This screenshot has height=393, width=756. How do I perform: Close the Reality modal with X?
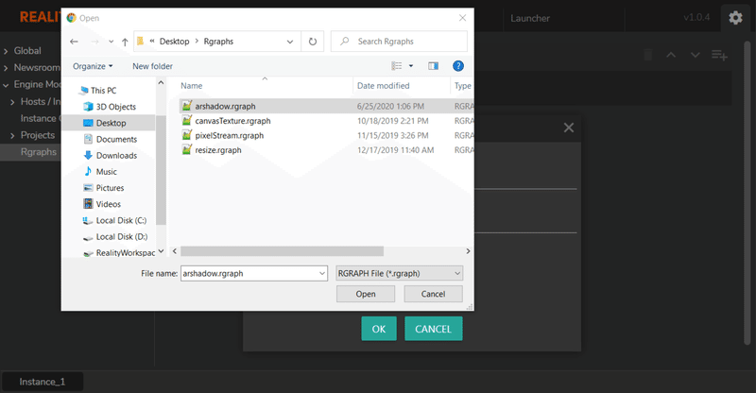click(x=569, y=128)
